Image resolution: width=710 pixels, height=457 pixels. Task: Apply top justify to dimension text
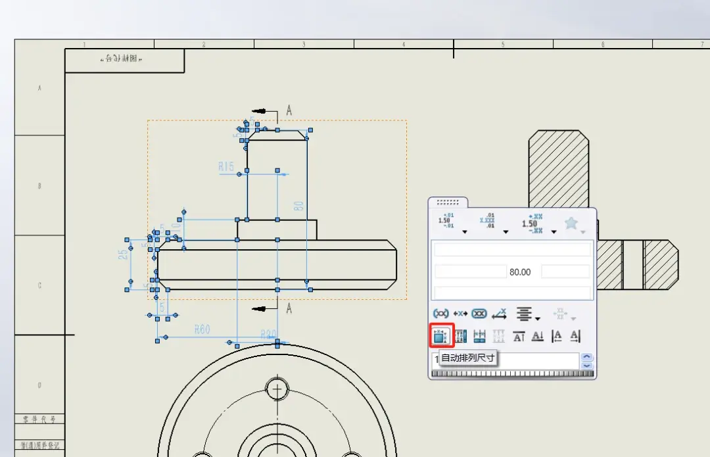(x=519, y=336)
